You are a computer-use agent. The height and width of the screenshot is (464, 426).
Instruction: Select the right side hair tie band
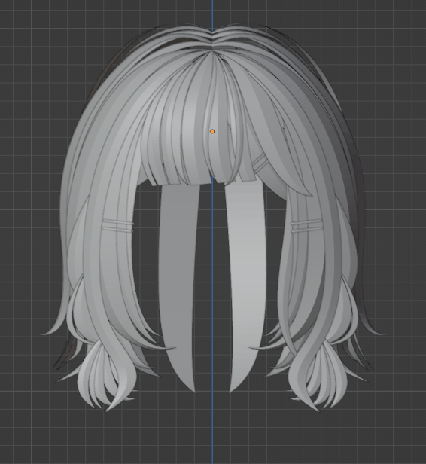click(306, 225)
